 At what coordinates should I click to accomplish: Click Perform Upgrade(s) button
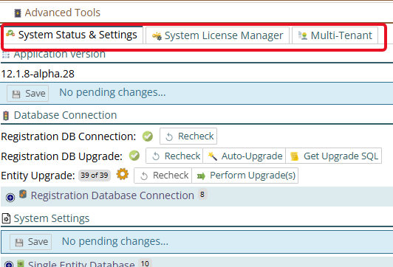245,176
